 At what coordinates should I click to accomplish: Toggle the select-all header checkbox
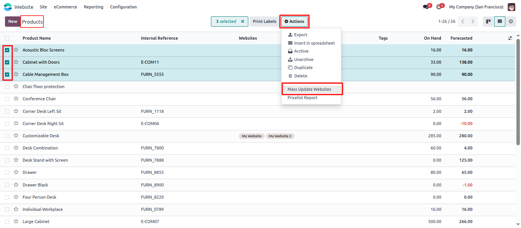(x=7, y=38)
